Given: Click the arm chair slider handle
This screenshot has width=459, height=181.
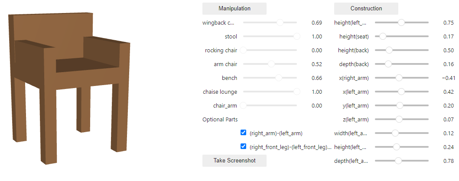Looking at the screenshot, I should [x=271, y=64].
